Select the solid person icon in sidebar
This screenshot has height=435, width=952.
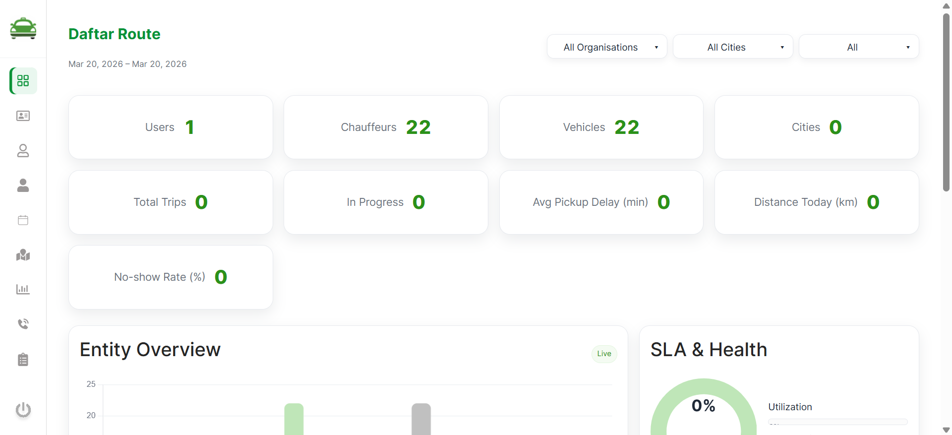coord(23,185)
